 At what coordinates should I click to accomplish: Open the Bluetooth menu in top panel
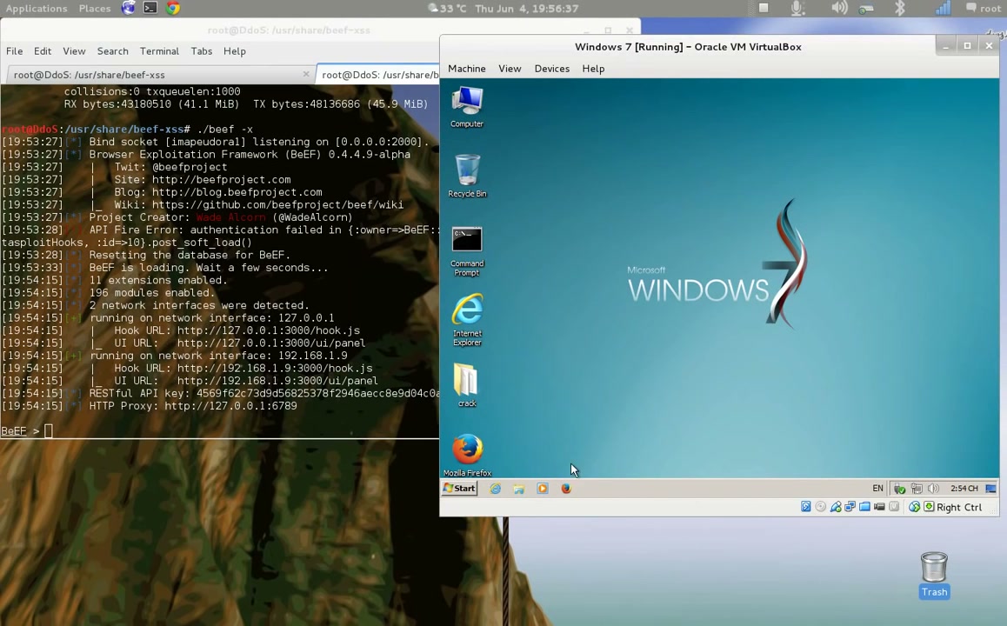point(900,8)
